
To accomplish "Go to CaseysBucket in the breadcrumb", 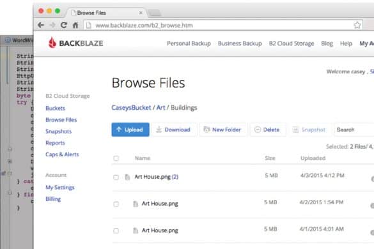I will pyautogui.click(x=131, y=108).
